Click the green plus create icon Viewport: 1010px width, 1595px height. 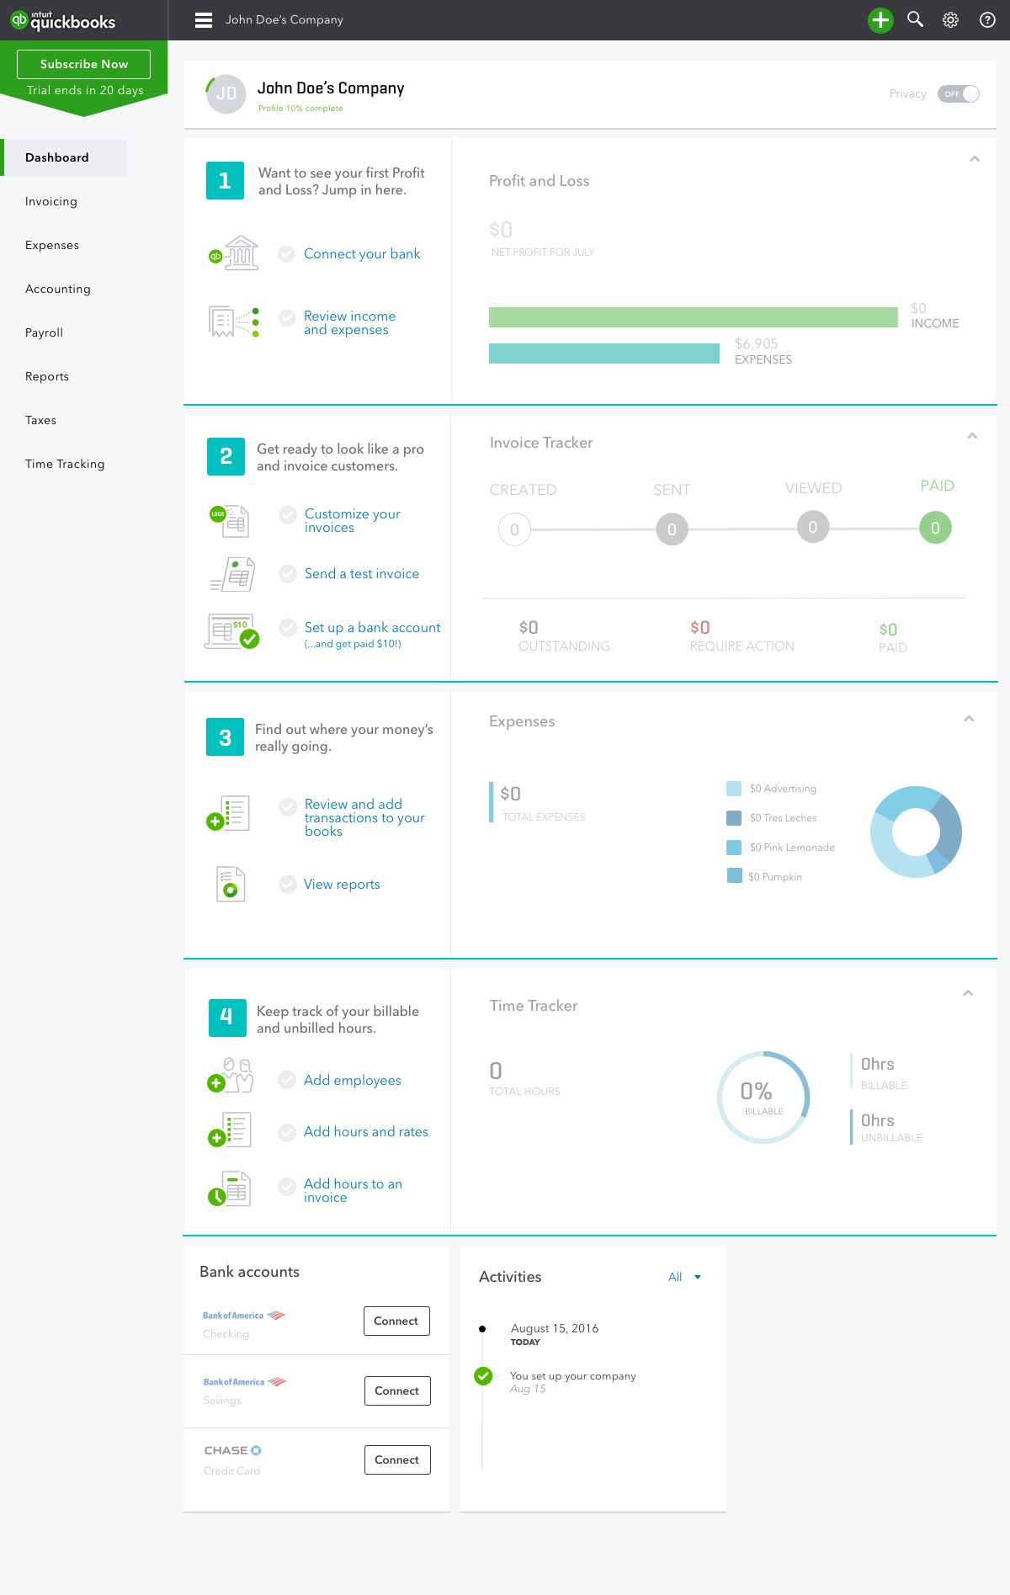pos(880,20)
